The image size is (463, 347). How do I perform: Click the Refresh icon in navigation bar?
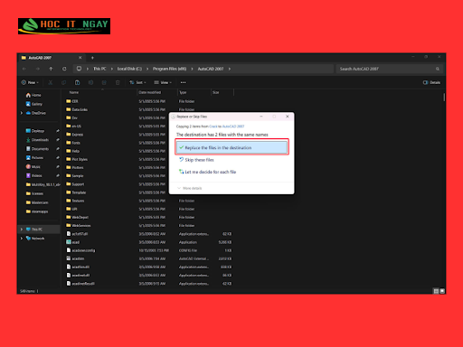coord(64,69)
